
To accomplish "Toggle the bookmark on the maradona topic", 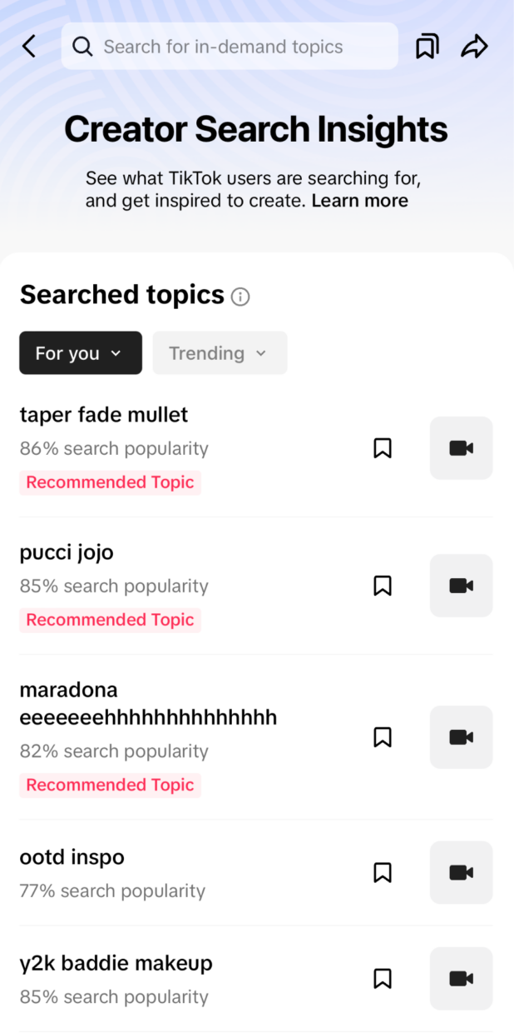I will (x=383, y=737).
